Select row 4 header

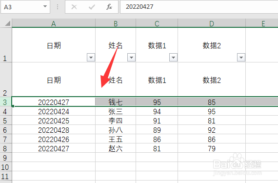click(x=6, y=111)
